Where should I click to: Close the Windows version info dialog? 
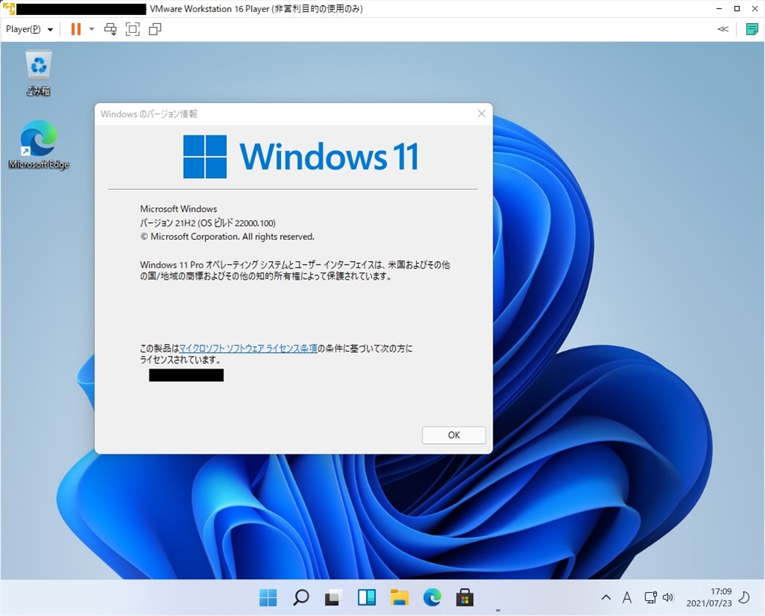click(482, 114)
